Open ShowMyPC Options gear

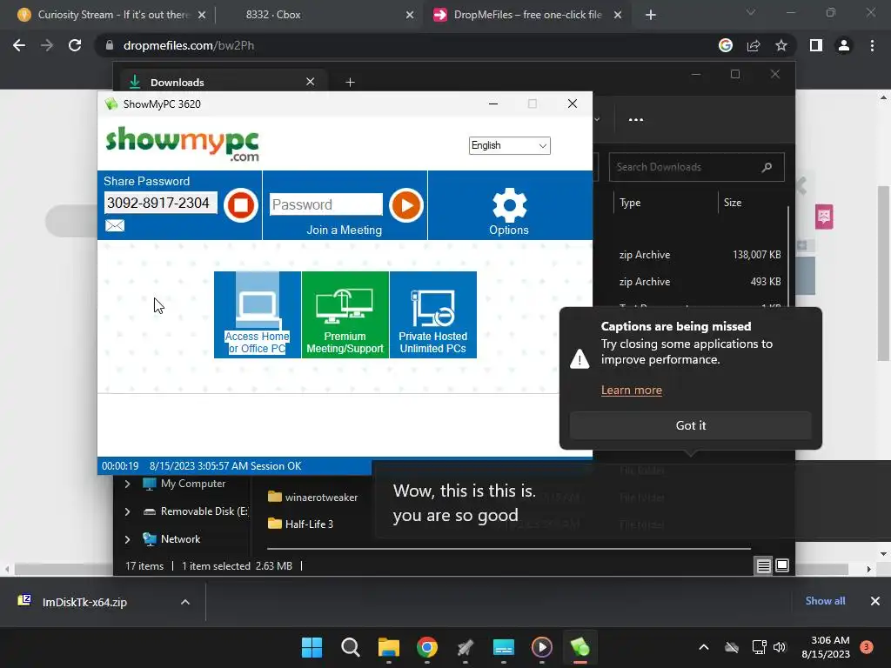[x=509, y=212]
